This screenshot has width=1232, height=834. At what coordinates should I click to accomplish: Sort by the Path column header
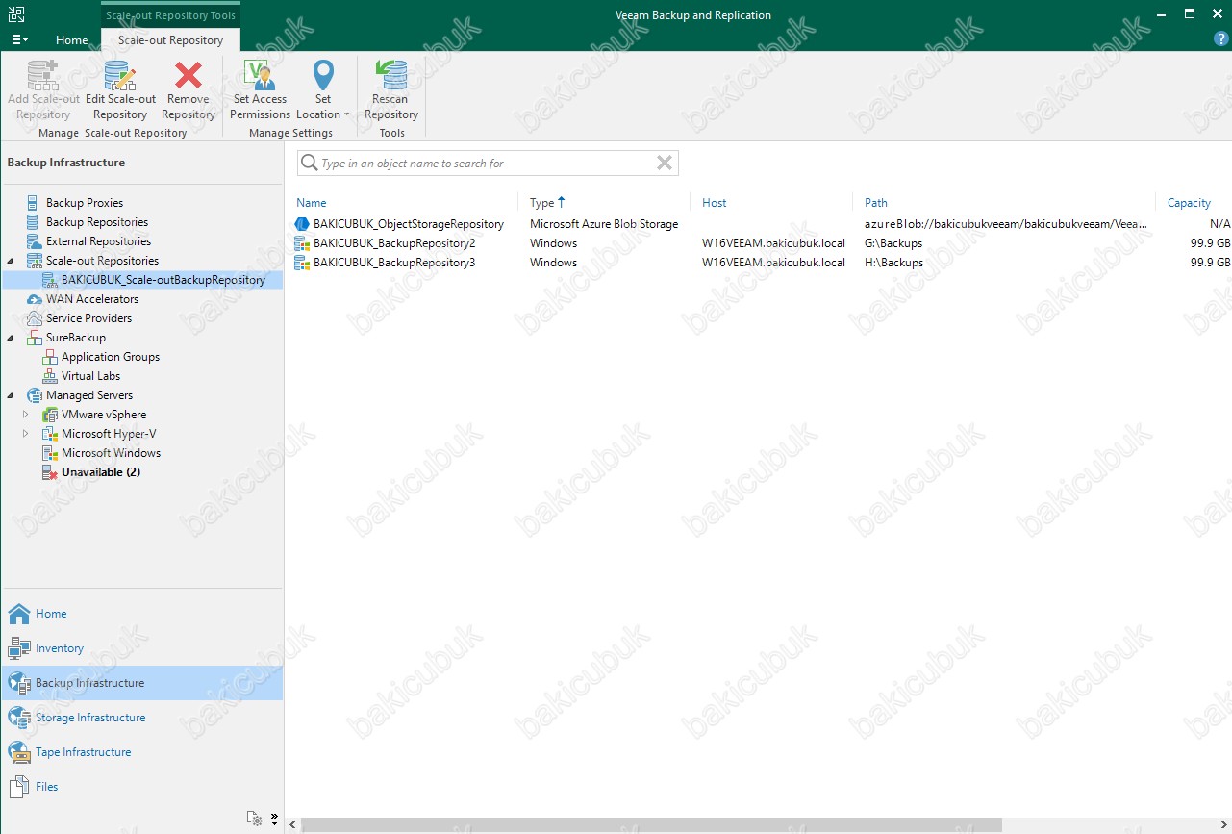point(876,203)
